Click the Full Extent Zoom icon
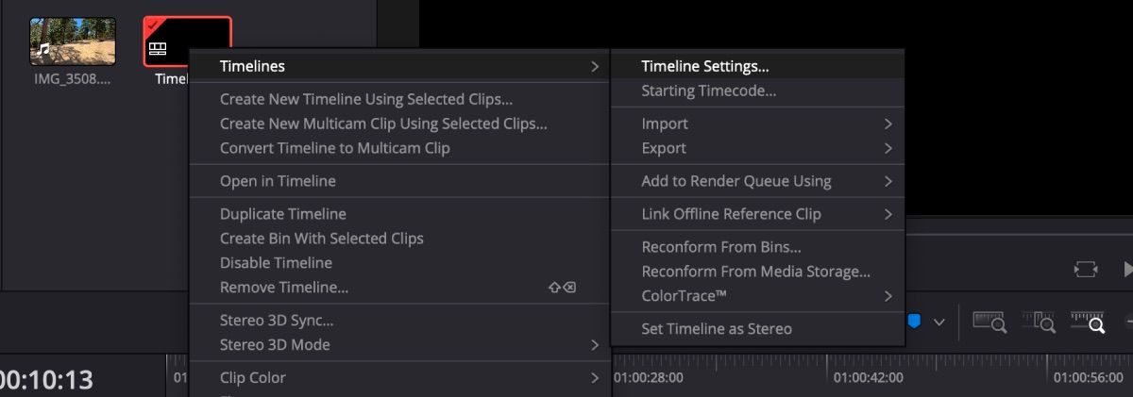Screen dimensions: 1133x397 tap(989, 323)
